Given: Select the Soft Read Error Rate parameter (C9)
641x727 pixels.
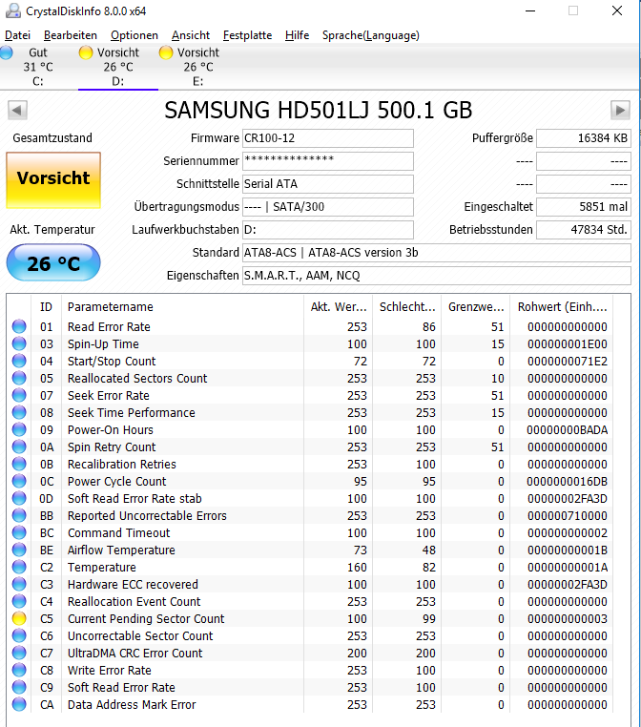Looking at the screenshot, I should (x=121, y=688).
